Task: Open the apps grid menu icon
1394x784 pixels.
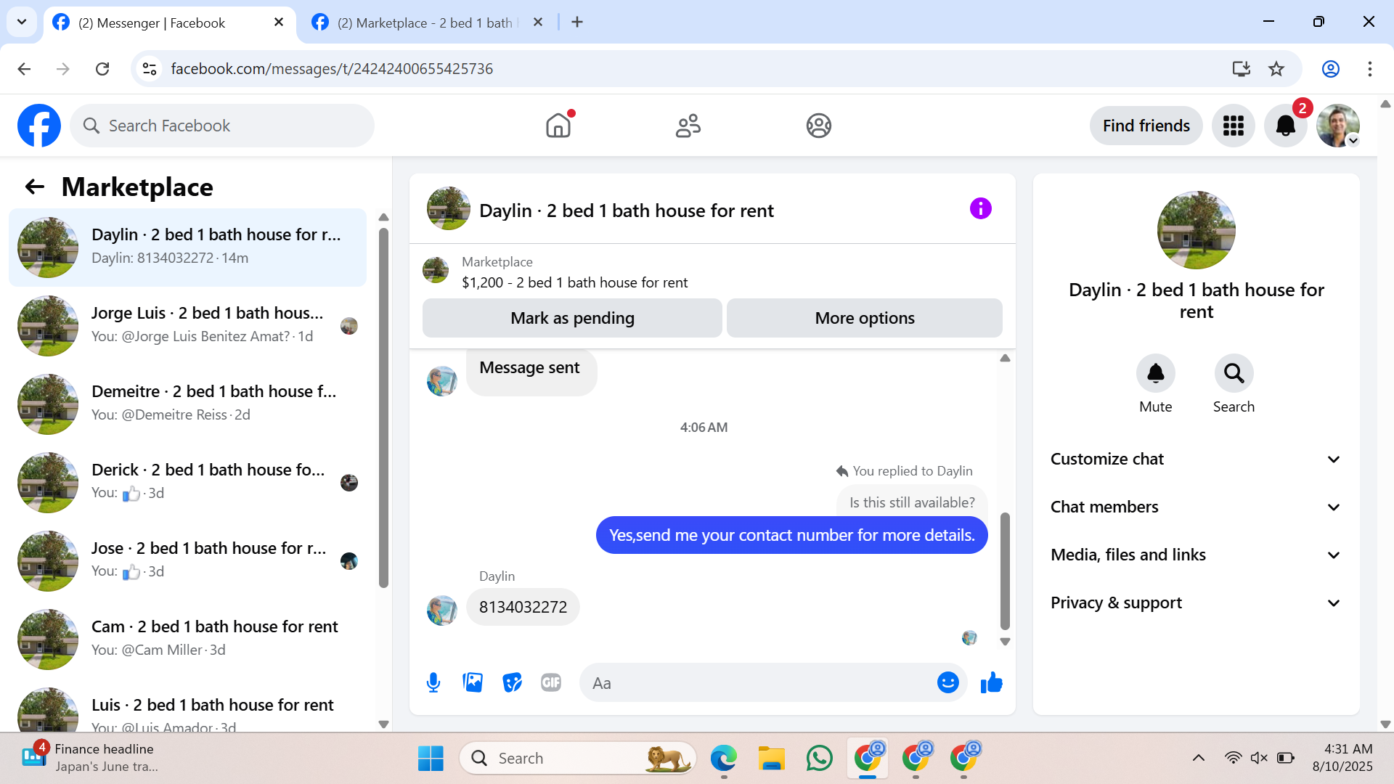Action: pyautogui.click(x=1233, y=126)
